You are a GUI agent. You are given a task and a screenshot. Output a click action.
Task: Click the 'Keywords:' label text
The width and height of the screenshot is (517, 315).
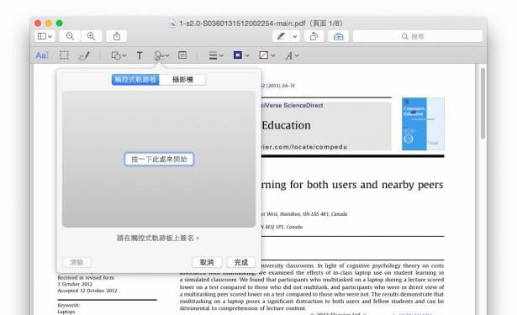pos(69,305)
